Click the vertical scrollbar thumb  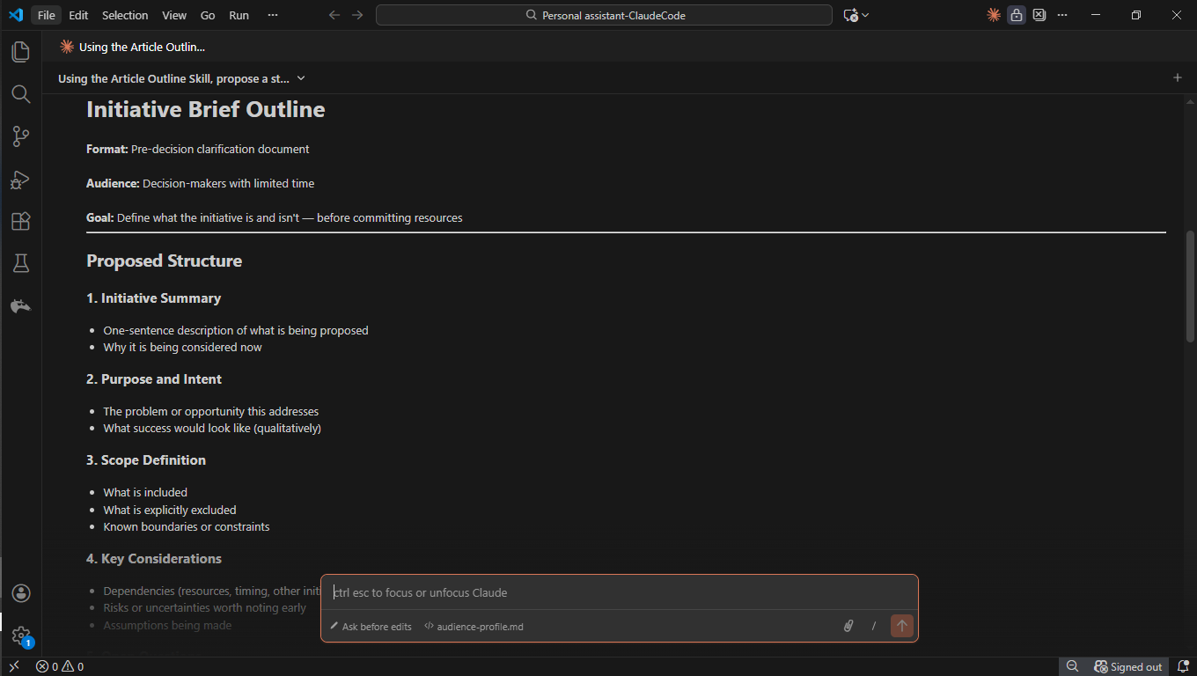1190,286
